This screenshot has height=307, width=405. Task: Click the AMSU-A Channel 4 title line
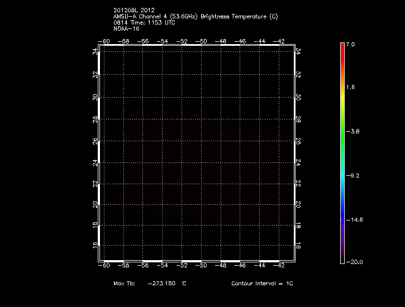click(x=195, y=16)
